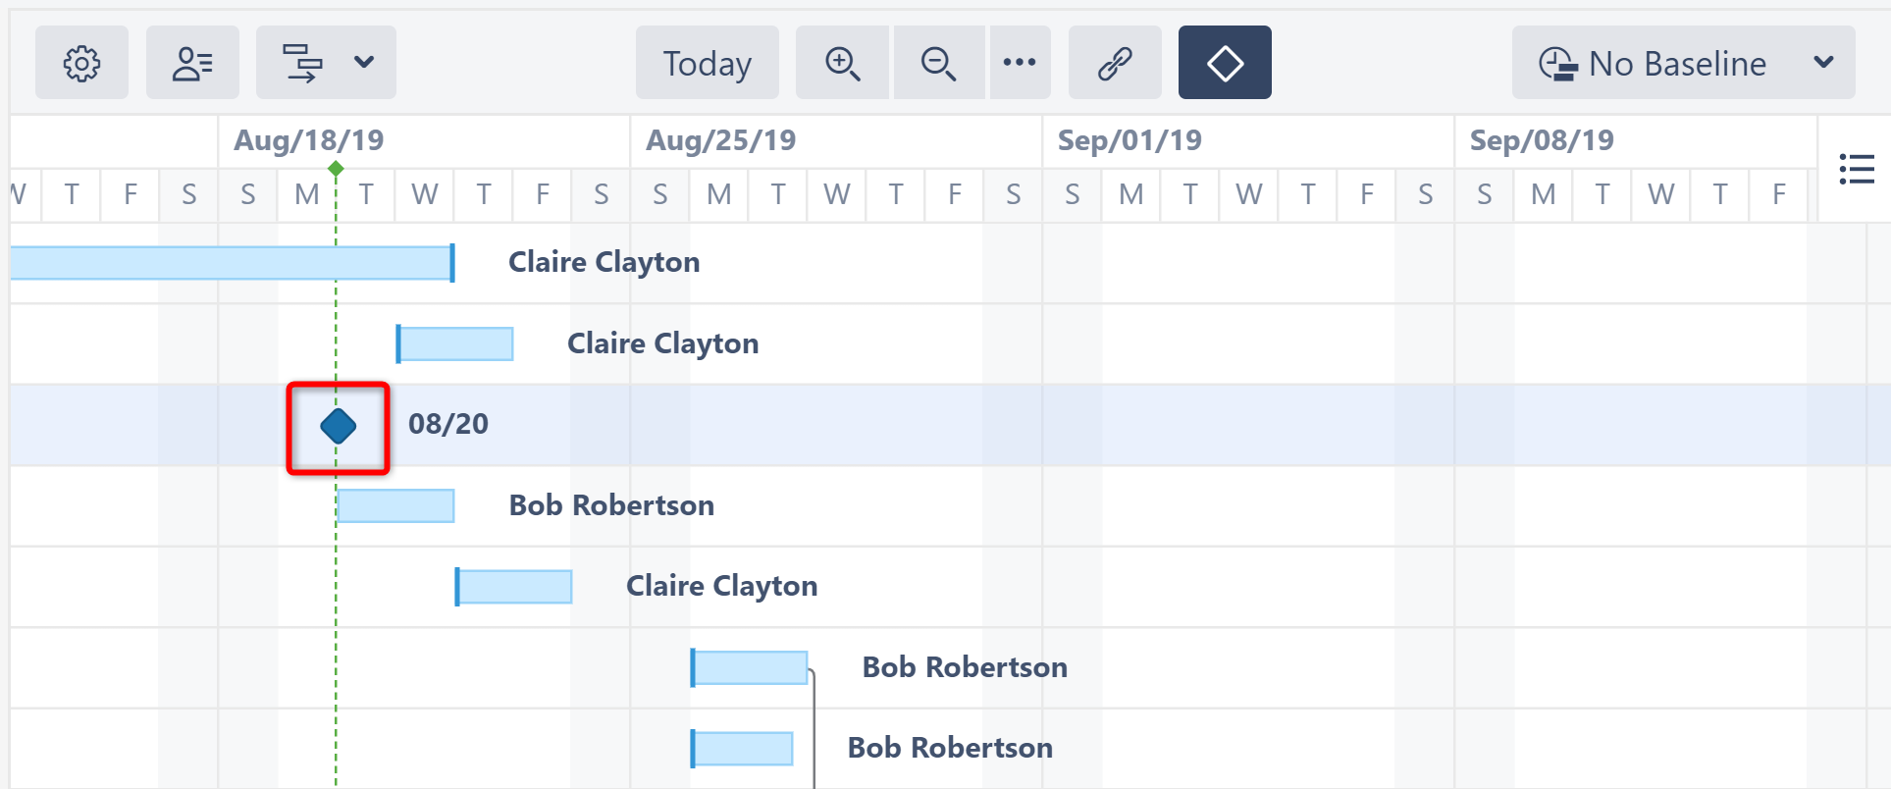
Task: Toggle the milestone diamond mode button
Action: point(1224,63)
